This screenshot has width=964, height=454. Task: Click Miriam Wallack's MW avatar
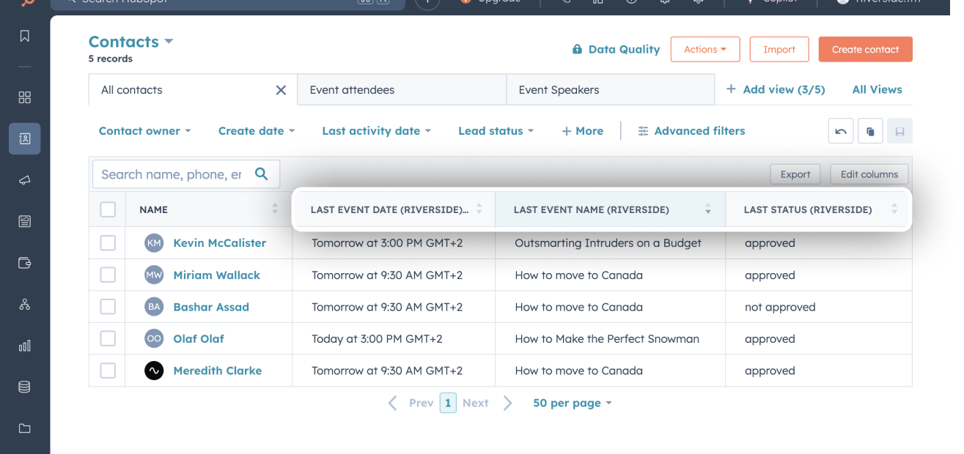click(154, 275)
